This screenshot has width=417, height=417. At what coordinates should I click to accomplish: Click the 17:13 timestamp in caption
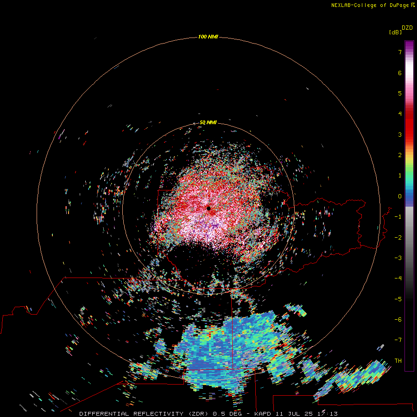pyautogui.click(x=328, y=414)
